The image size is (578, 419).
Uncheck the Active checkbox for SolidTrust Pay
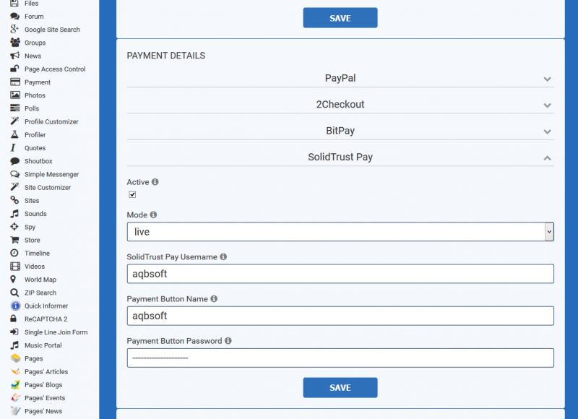click(x=132, y=194)
